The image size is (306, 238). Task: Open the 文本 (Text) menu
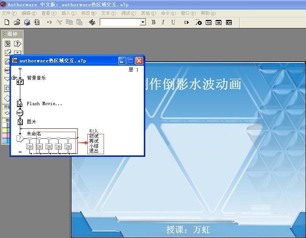[108, 13]
